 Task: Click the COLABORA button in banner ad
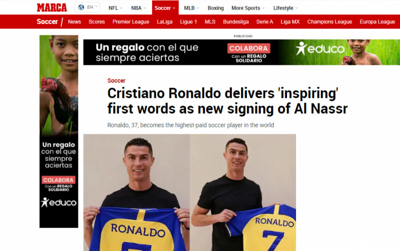click(x=248, y=48)
